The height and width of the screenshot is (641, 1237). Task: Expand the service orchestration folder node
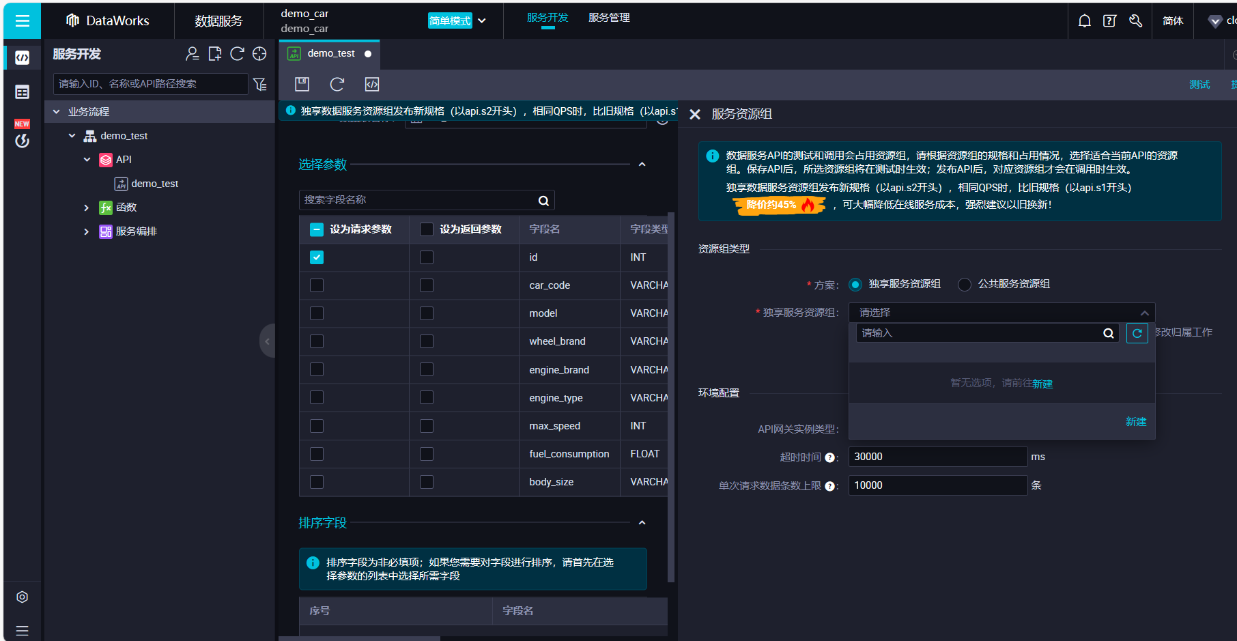click(x=87, y=231)
